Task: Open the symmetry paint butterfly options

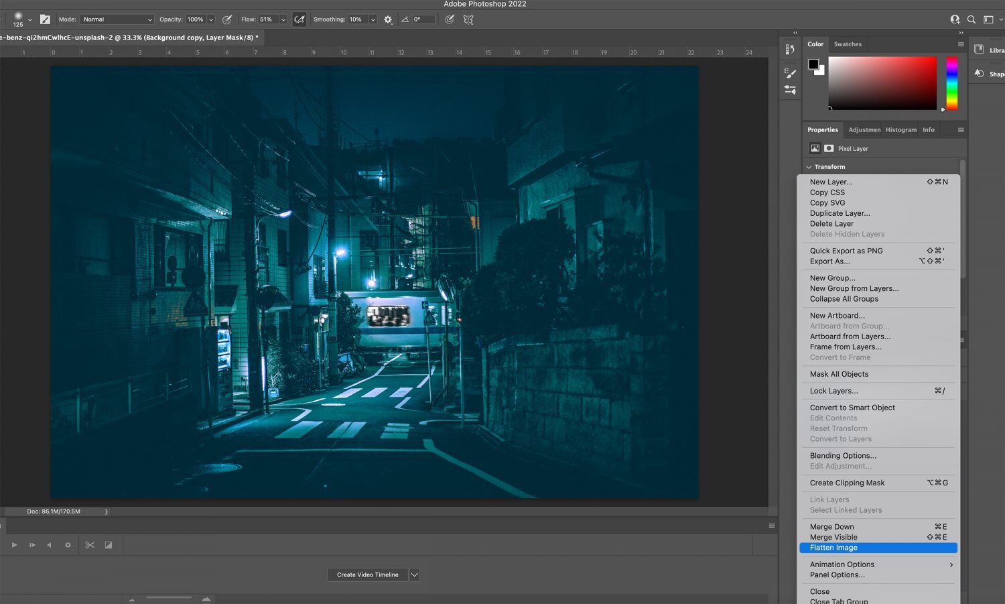Action: pos(468,19)
